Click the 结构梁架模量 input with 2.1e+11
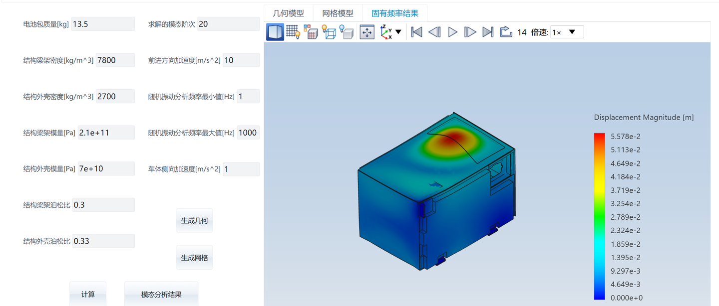The image size is (719, 306). (106, 133)
